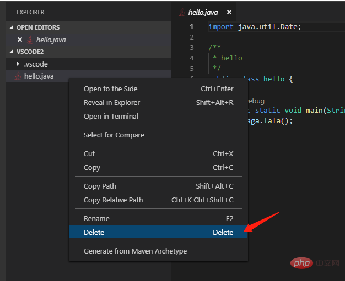The image size is (345, 281).
Task: Choose Copy Path menu entry
Action: (x=158, y=186)
